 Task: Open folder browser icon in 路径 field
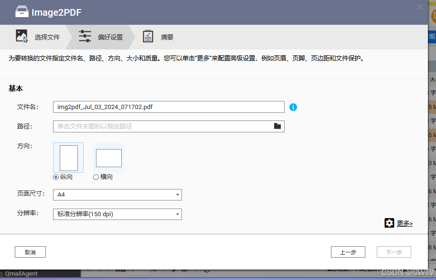[x=277, y=126]
